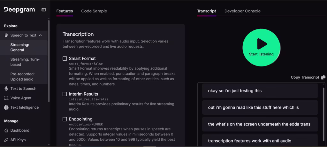Click the interim_results=false parameter text
Viewport: 327px width, 147px height.
coord(89,99)
